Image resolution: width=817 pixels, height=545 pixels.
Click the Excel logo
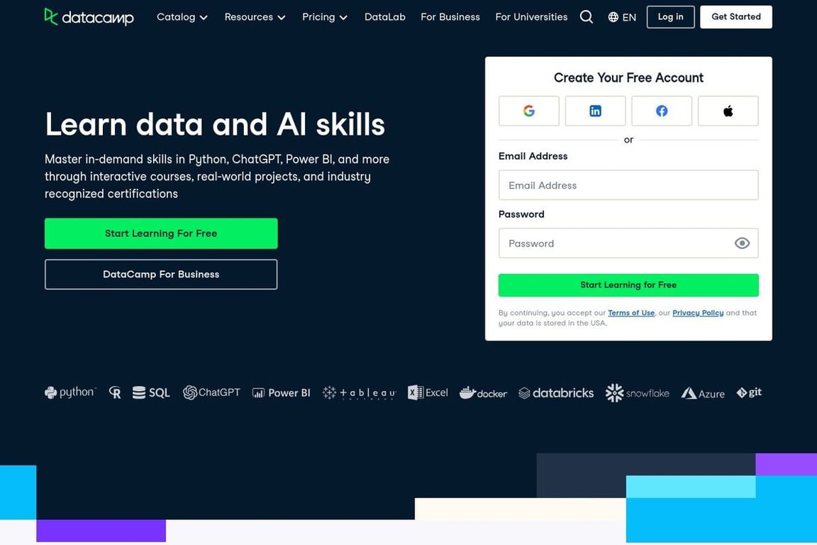point(428,392)
